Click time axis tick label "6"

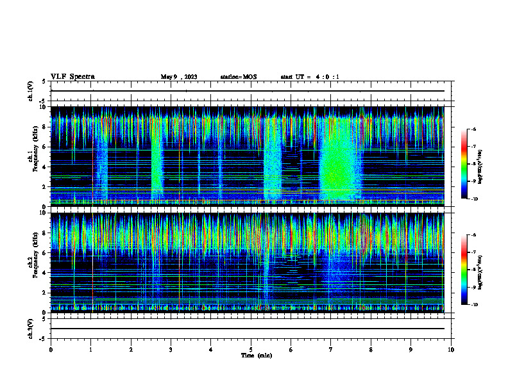pyautogui.click(x=291, y=350)
